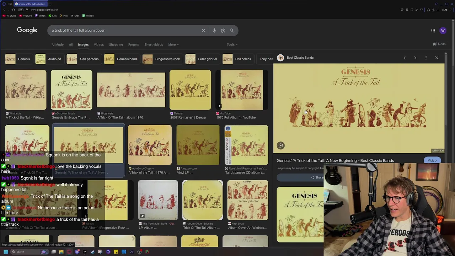This screenshot has height=256, width=455.
Task: Visit the Best Classic Bands page
Action: click(432, 161)
